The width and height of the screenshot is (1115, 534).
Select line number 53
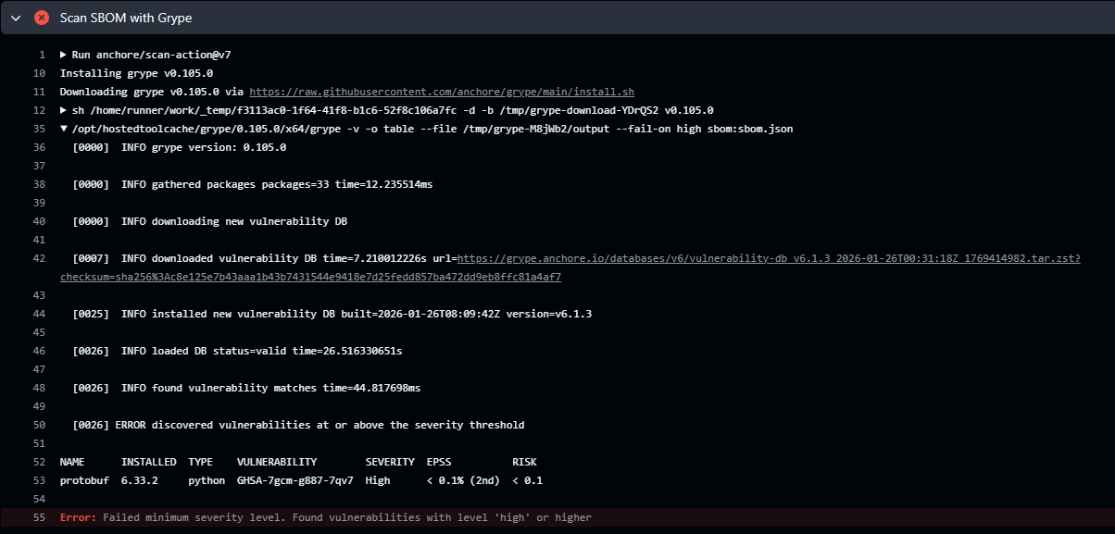tap(39, 480)
